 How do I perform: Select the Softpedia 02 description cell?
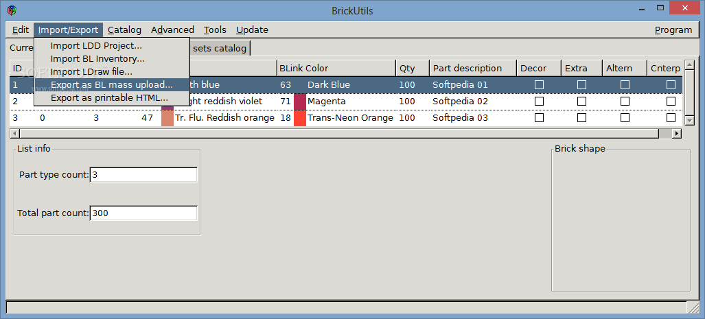[x=460, y=101]
